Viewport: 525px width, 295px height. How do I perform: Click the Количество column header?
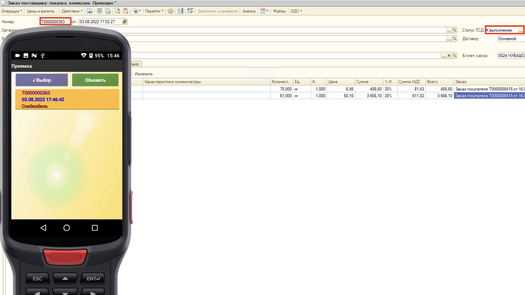281,82
